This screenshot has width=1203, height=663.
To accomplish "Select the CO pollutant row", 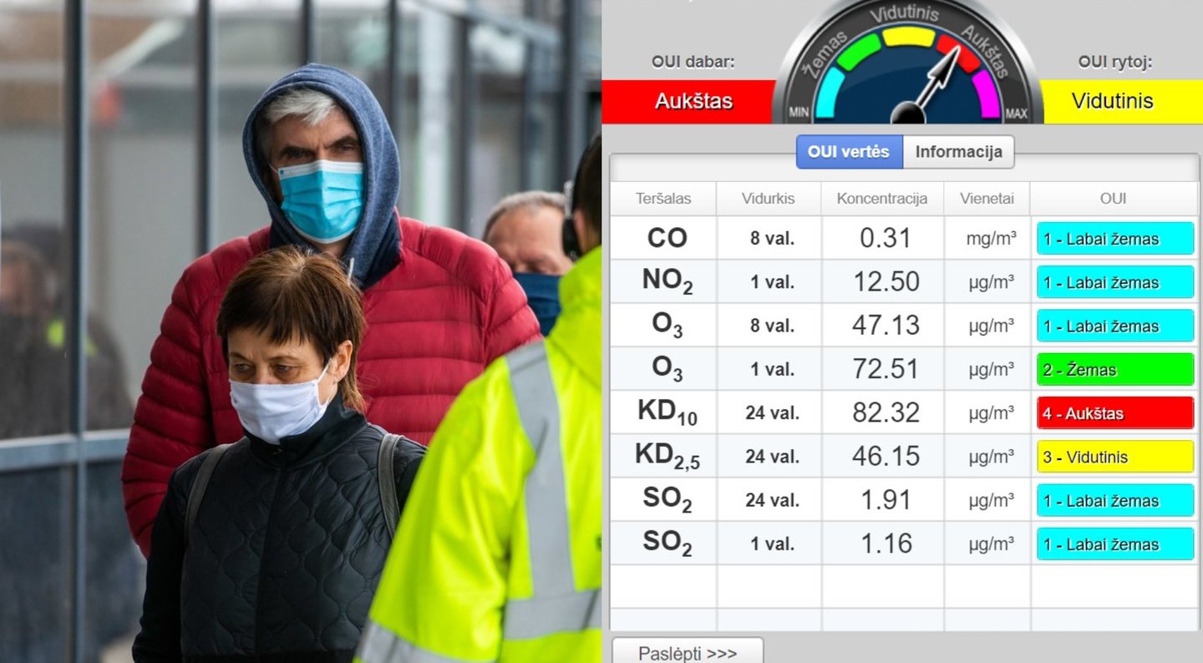I will tap(904, 238).
